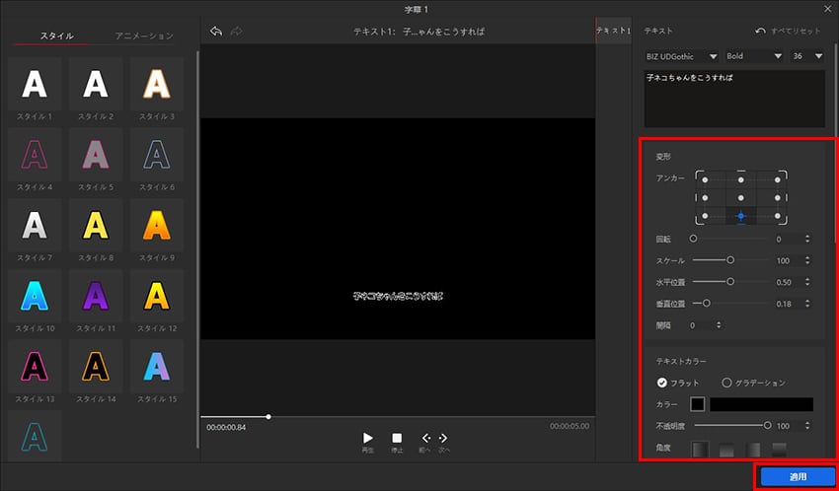Select the bottom-right anchor point

[x=778, y=216]
